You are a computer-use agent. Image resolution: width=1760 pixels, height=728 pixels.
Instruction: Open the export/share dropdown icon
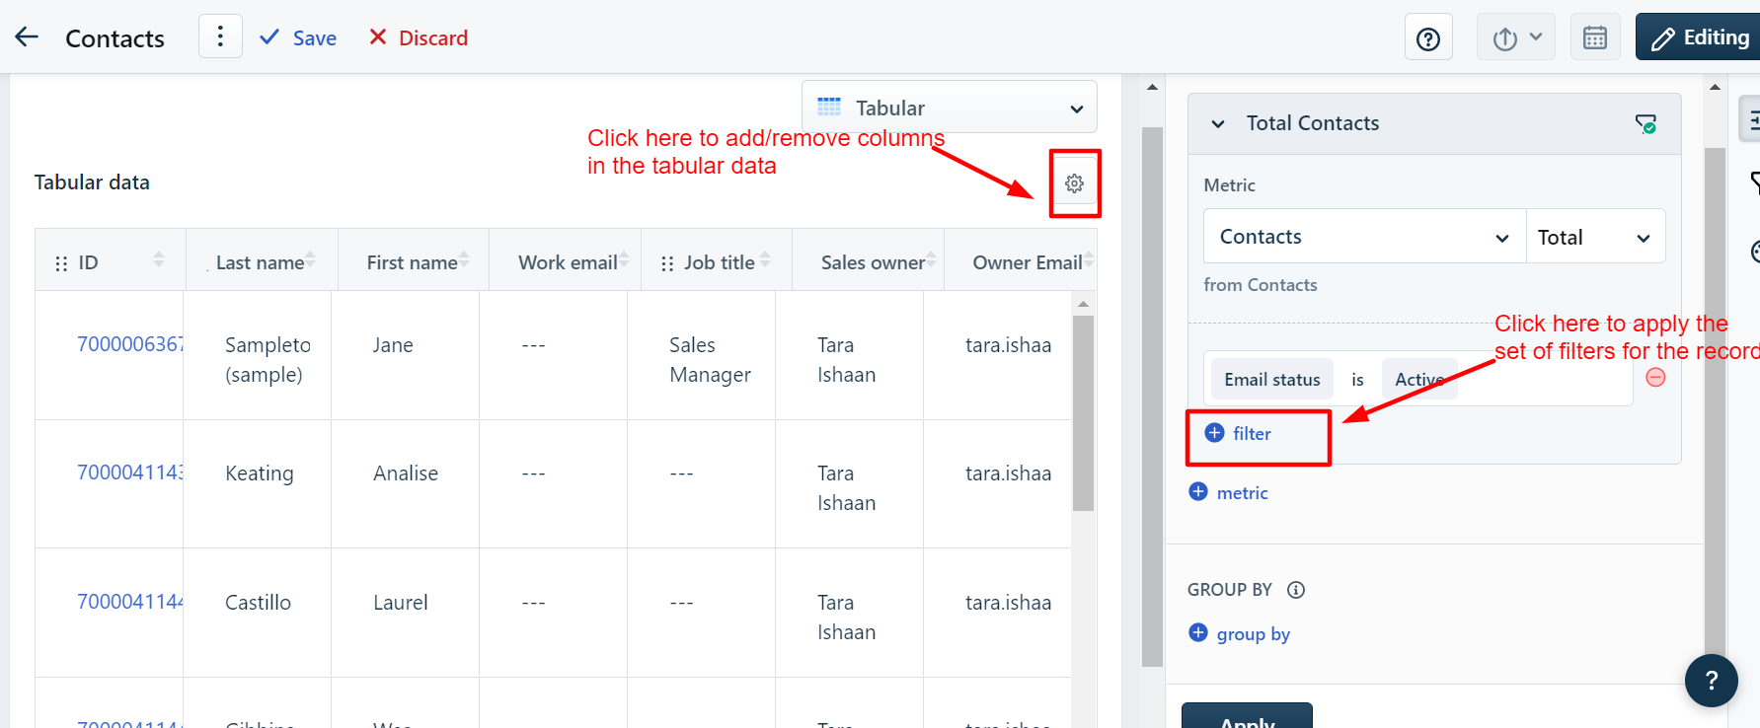(x=1516, y=38)
